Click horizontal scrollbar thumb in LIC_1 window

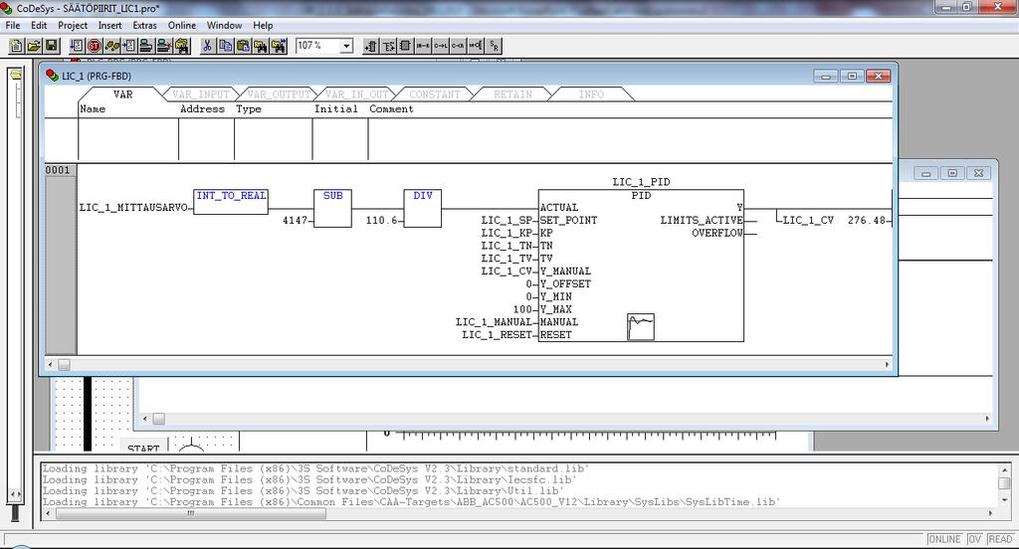point(64,364)
